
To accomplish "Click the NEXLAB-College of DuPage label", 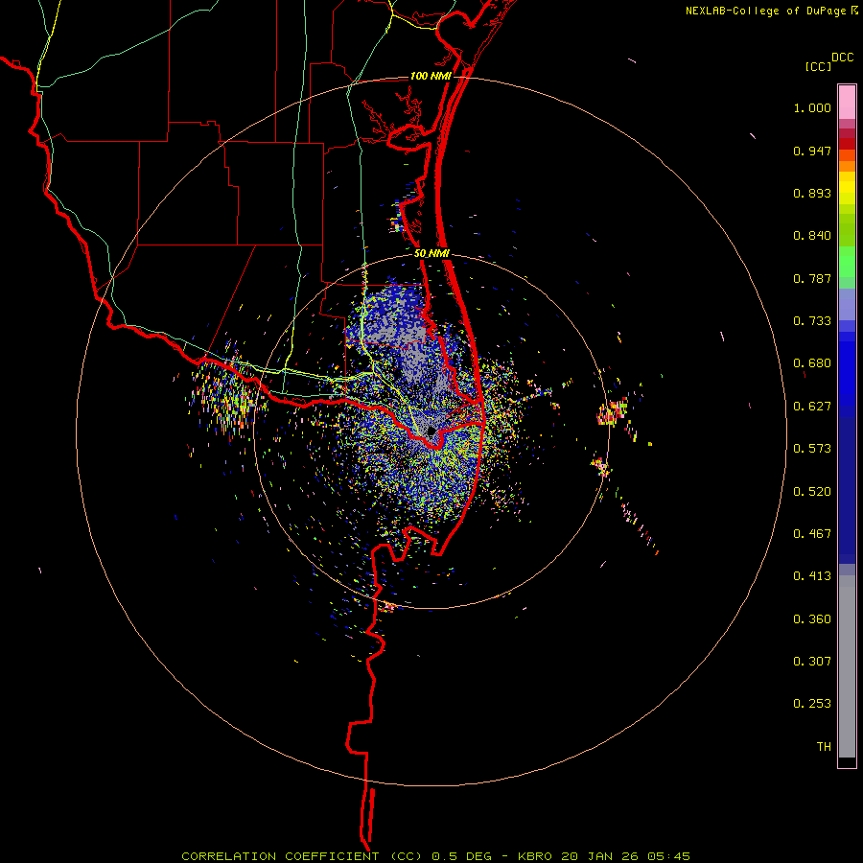I will tap(765, 11).
